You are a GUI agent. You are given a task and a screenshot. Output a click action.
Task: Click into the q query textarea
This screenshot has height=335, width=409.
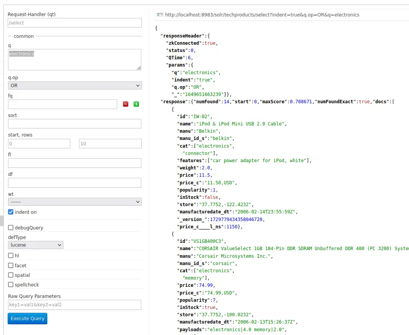[x=74, y=60]
